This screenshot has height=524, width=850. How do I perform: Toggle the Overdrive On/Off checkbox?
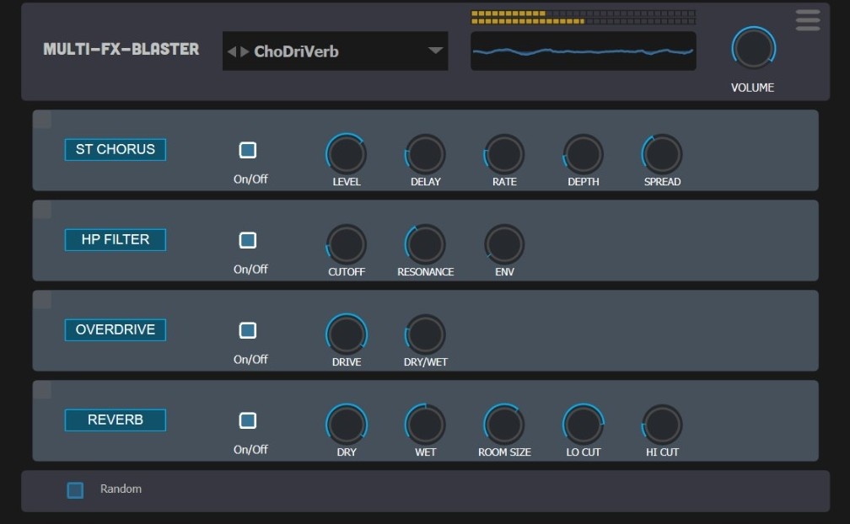248,330
